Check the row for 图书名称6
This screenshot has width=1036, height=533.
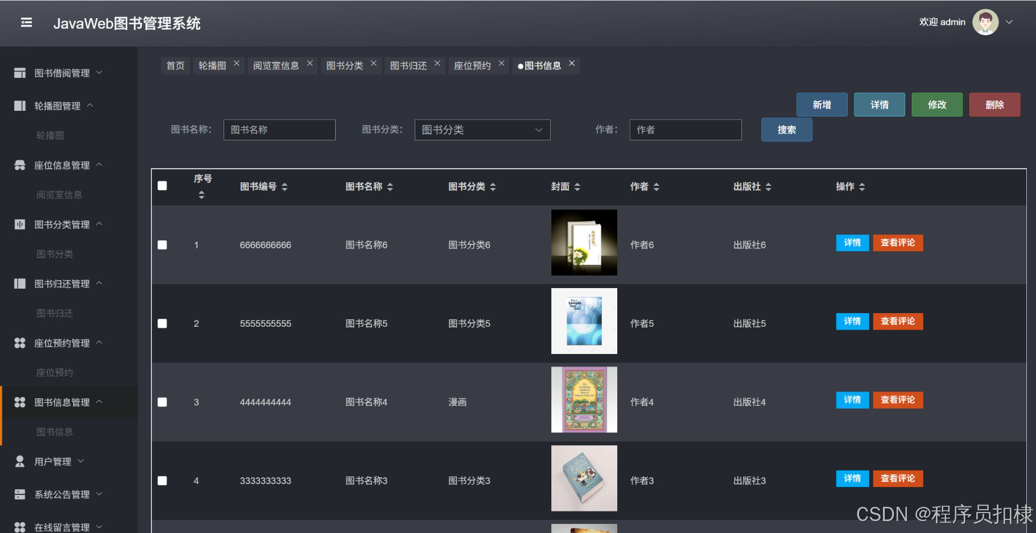pyautogui.click(x=162, y=245)
